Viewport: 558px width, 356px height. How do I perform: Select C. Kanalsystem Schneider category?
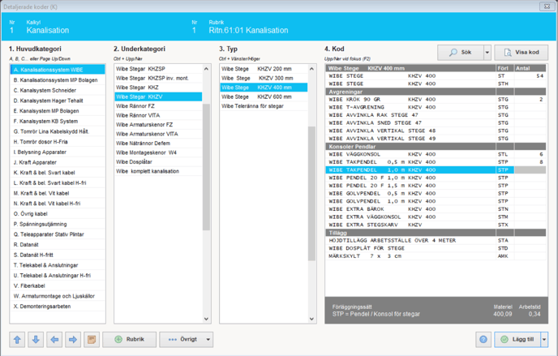[x=58, y=90]
